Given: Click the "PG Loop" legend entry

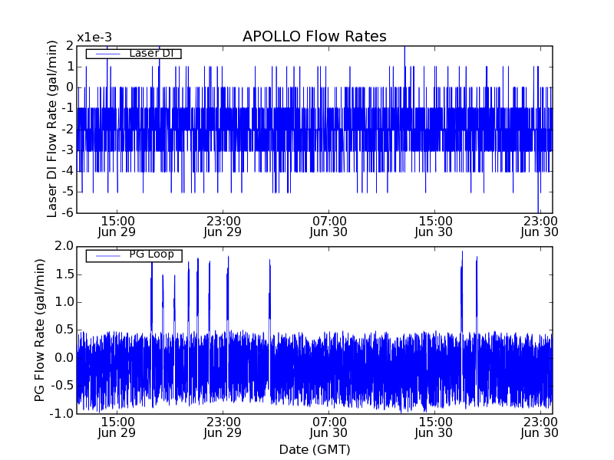Looking at the screenshot, I should [134, 255].
